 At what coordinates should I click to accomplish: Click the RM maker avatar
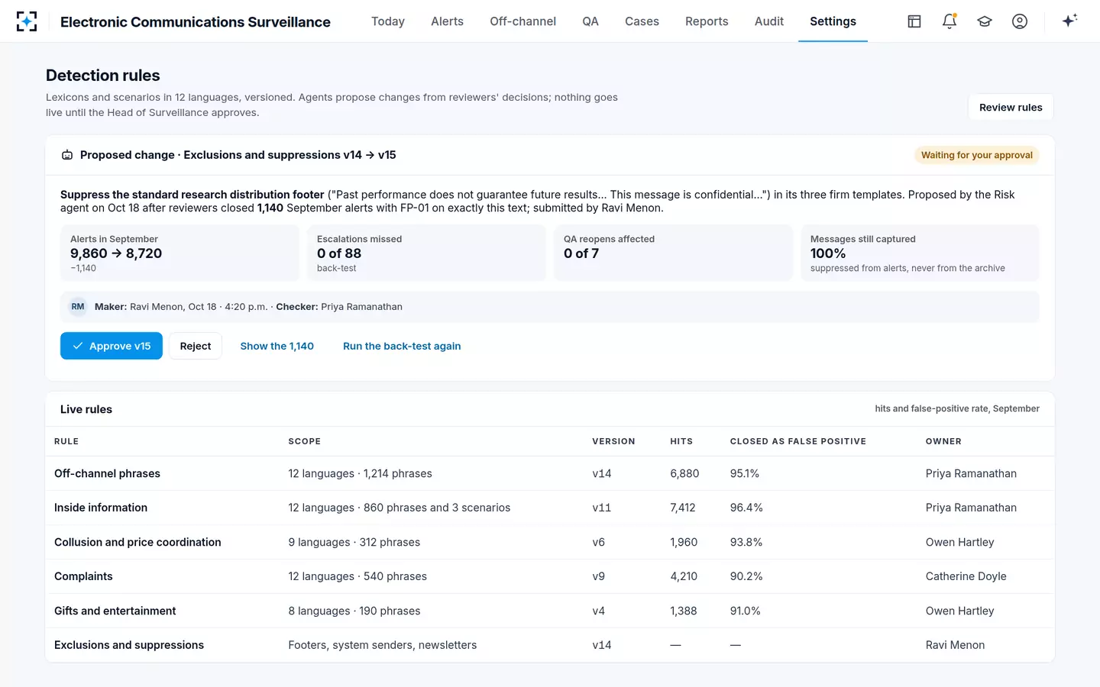[x=78, y=307]
